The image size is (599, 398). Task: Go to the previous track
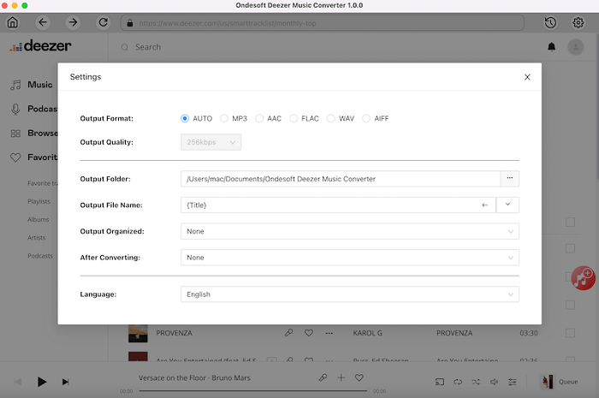pos(17,382)
